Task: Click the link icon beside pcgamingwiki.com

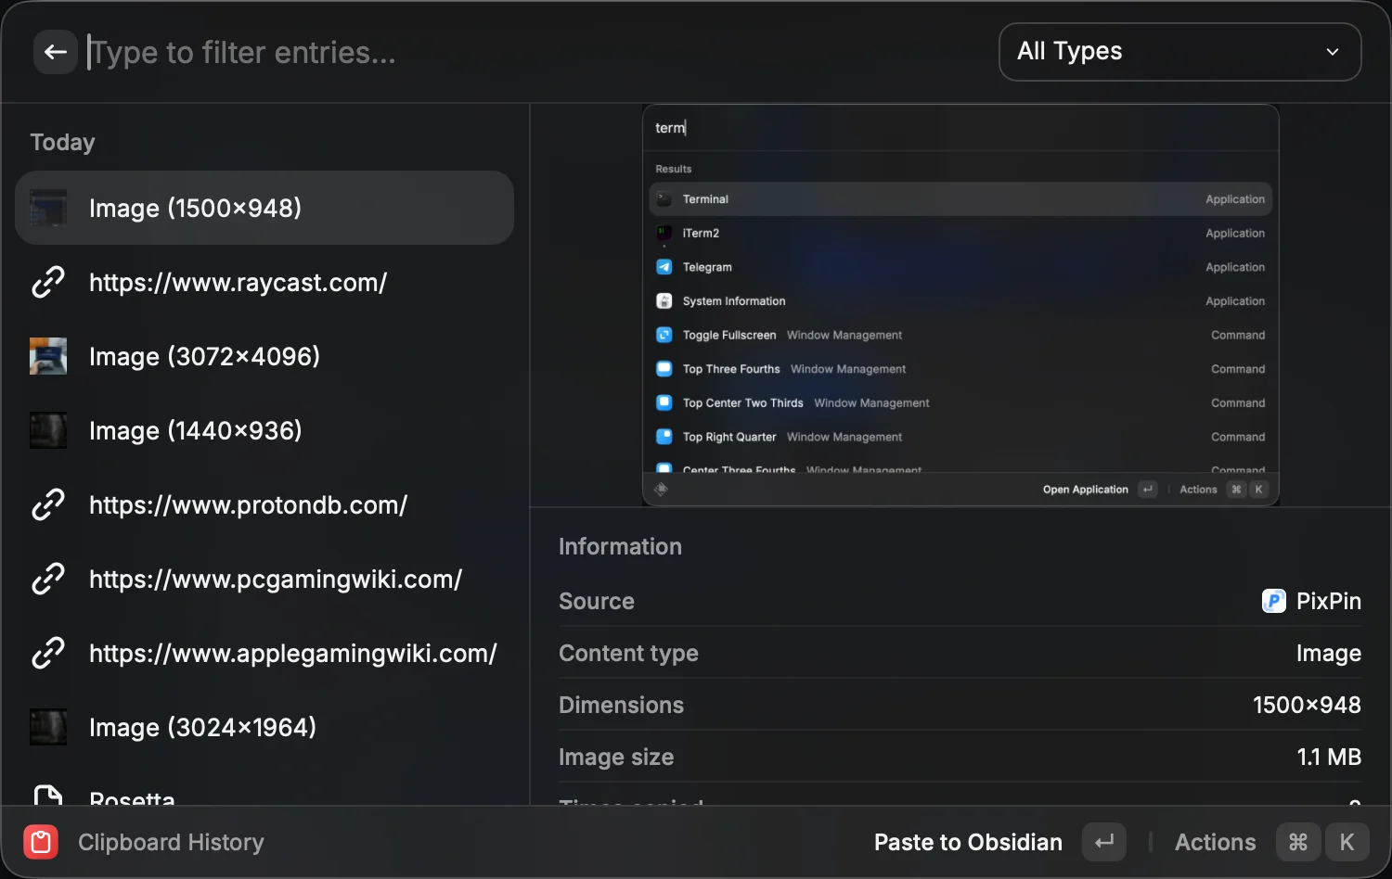Action: coord(48,579)
